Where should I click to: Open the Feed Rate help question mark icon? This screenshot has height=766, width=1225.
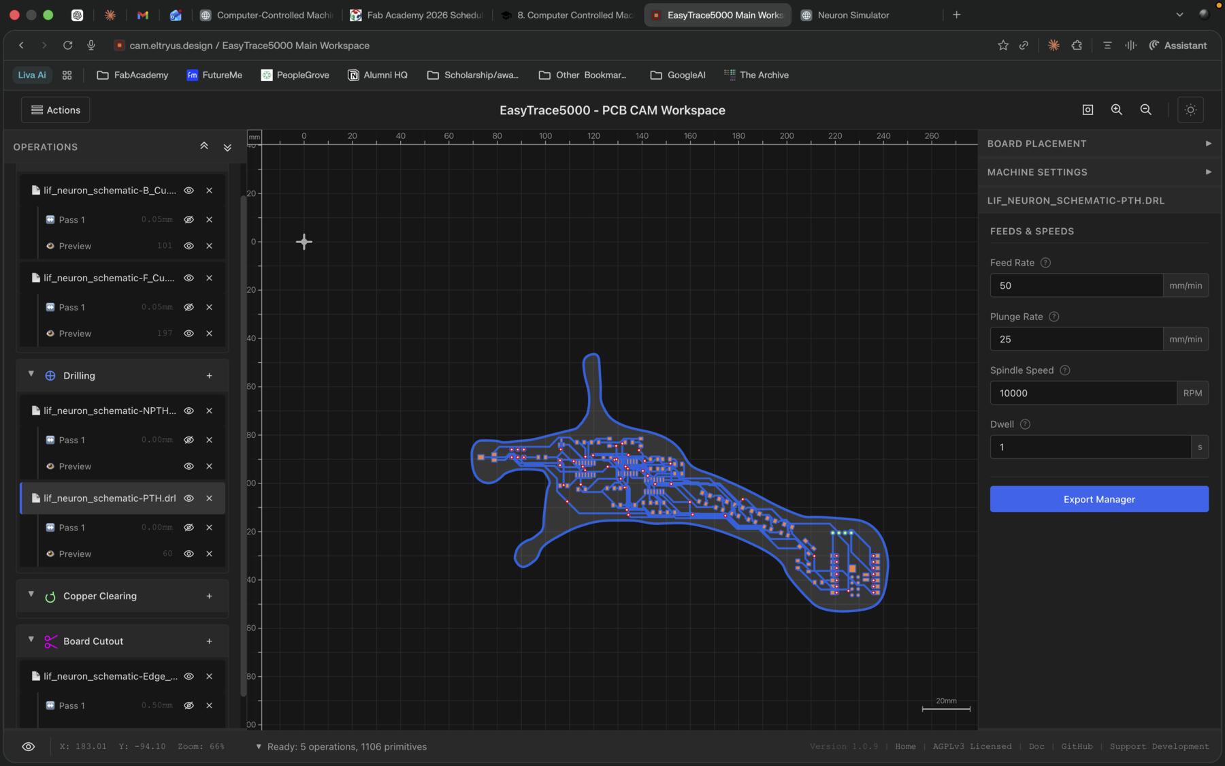(1045, 262)
